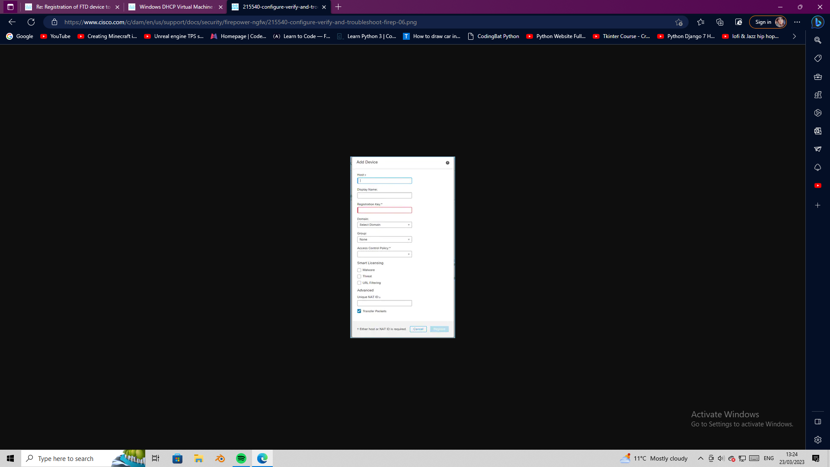The image size is (830, 467).
Task: Click the help icon in Add Device dialog
Action: coord(447,163)
